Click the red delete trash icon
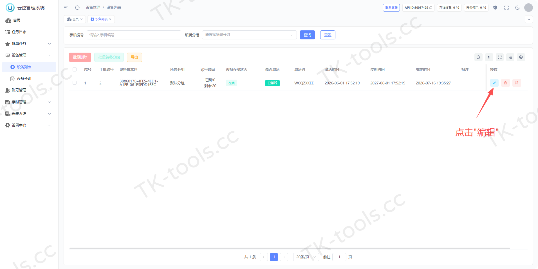The width and height of the screenshot is (538, 269). pyautogui.click(x=505, y=83)
